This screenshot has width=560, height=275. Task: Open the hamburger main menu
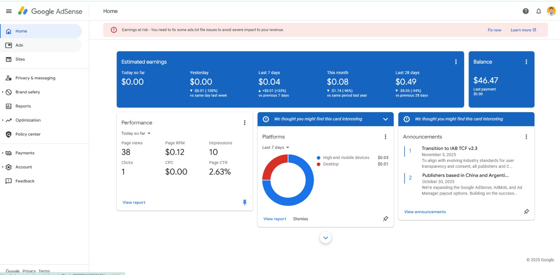[9, 11]
